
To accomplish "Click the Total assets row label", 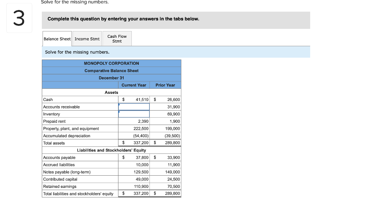I will pyautogui.click(x=54, y=143).
